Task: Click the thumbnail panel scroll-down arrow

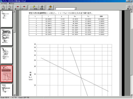Action: (14, 95)
